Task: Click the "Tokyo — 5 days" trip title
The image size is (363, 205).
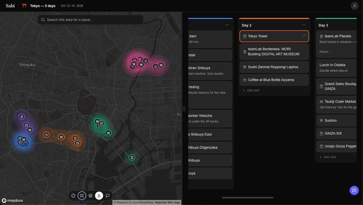Action: pos(43,6)
